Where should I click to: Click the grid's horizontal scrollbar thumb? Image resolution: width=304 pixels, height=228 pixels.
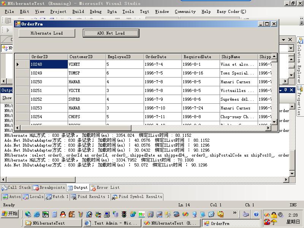(x=76, y=128)
